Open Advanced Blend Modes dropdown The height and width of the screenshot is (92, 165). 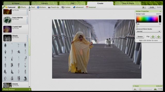coord(148,31)
